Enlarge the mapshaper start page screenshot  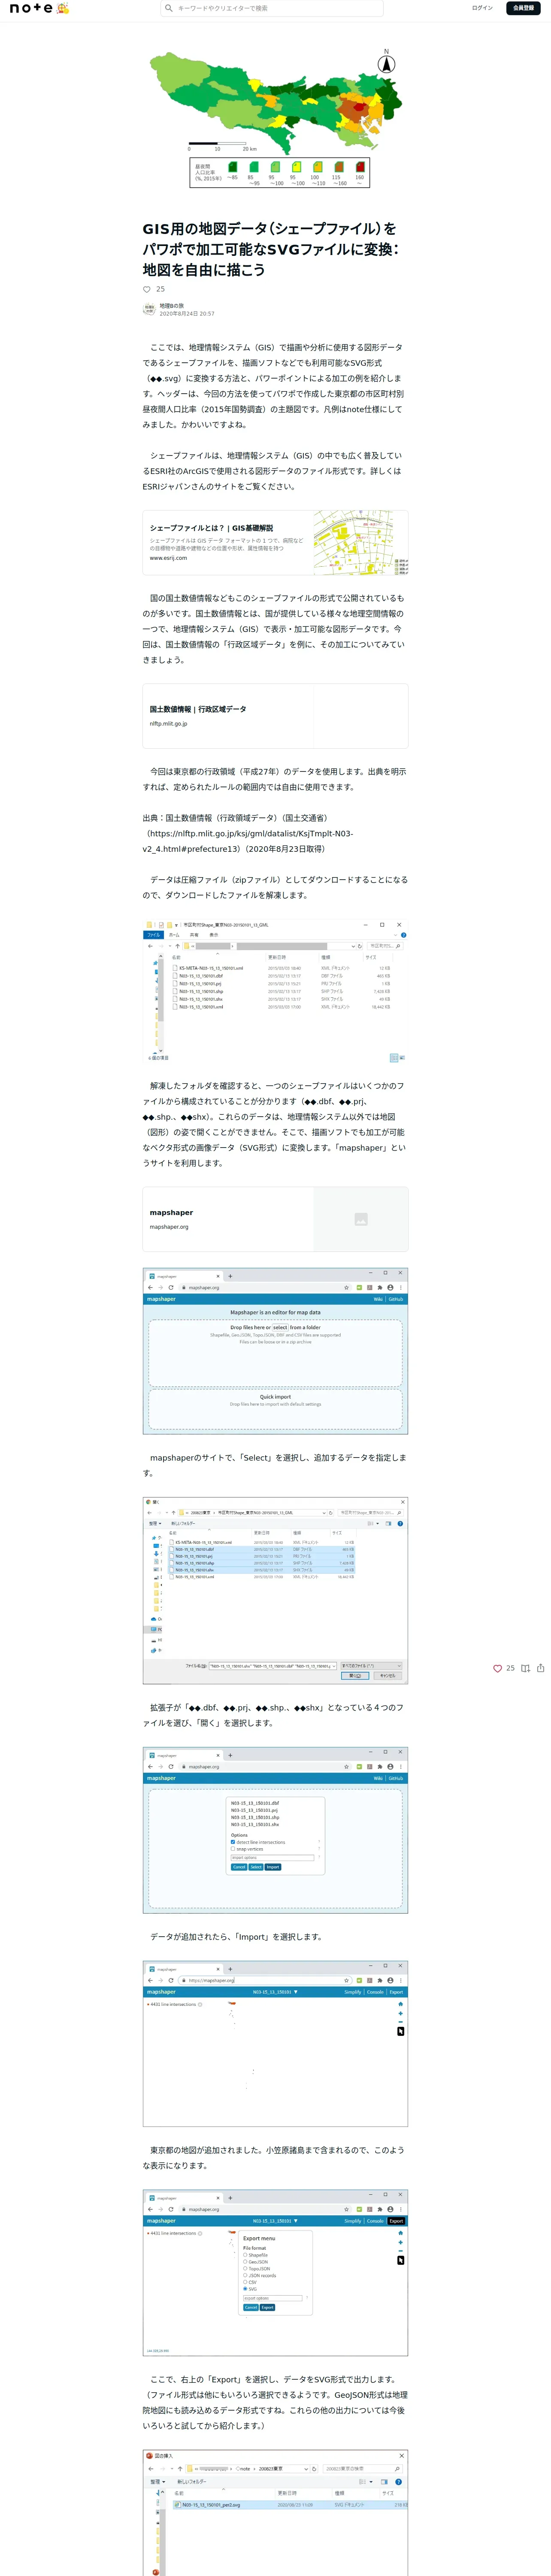pyautogui.click(x=275, y=1351)
